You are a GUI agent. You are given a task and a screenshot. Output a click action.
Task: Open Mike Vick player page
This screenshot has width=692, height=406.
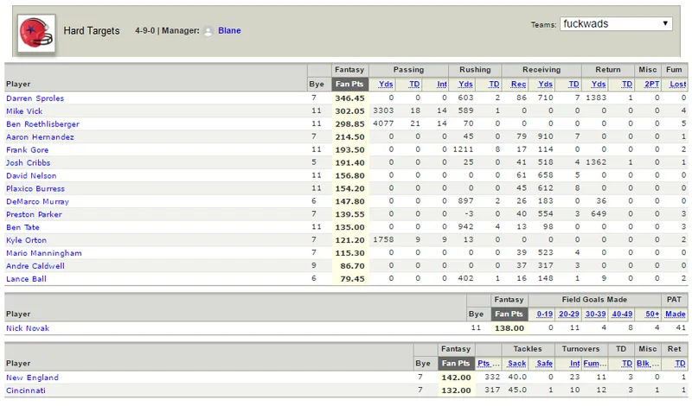tap(24, 111)
